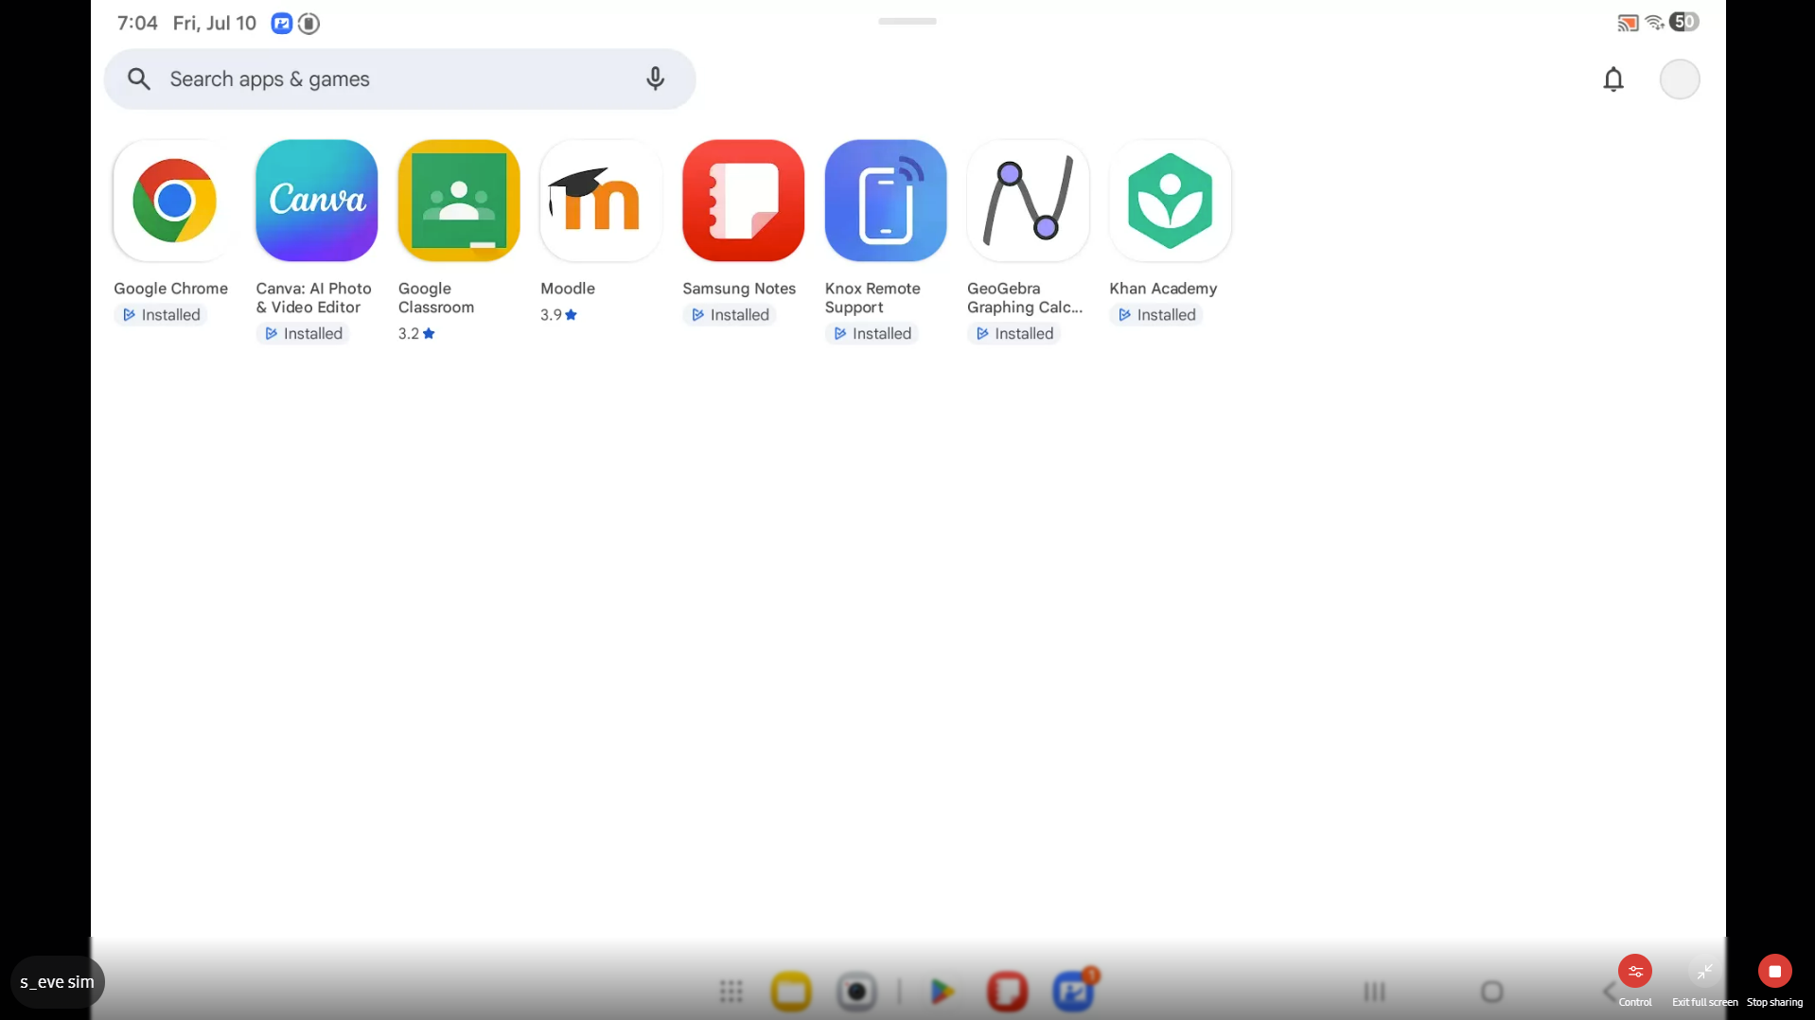The height and width of the screenshot is (1020, 1815).
Task: Tap the battery level indicator
Action: 1684,22
